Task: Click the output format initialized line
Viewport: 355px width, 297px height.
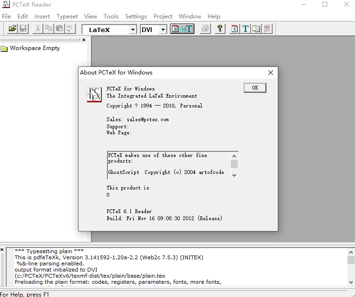Action: tap(56, 270)
